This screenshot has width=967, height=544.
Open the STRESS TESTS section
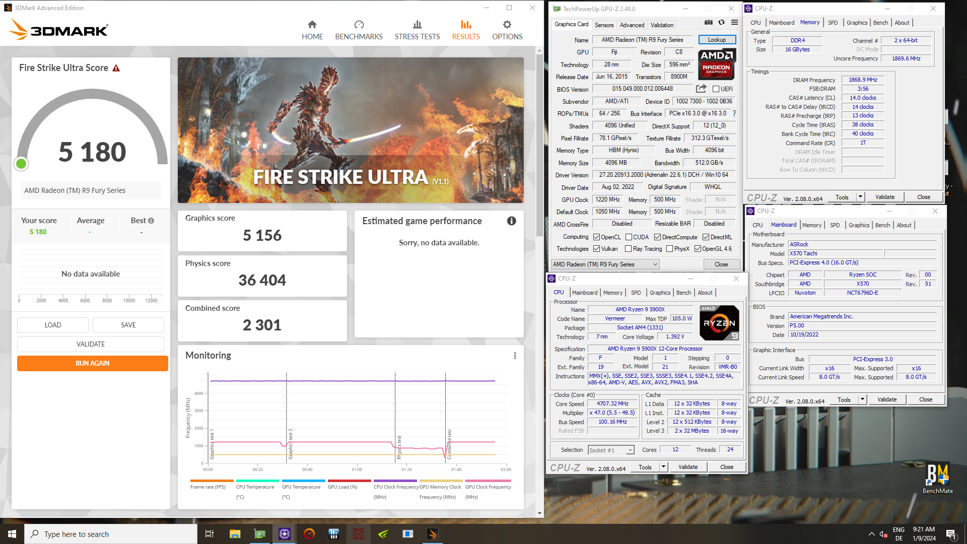click(x=417, y=30)
